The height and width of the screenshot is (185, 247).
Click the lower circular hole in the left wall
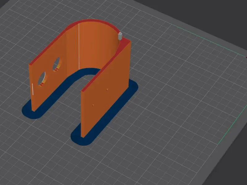[42, 79]
